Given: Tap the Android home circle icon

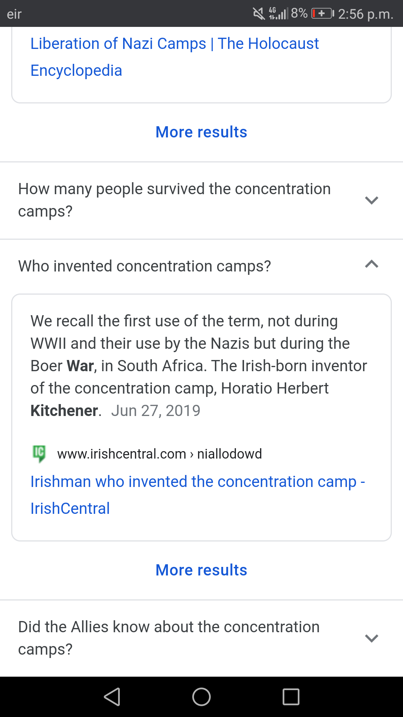Looking at the screenshot, I should point(201,697).
